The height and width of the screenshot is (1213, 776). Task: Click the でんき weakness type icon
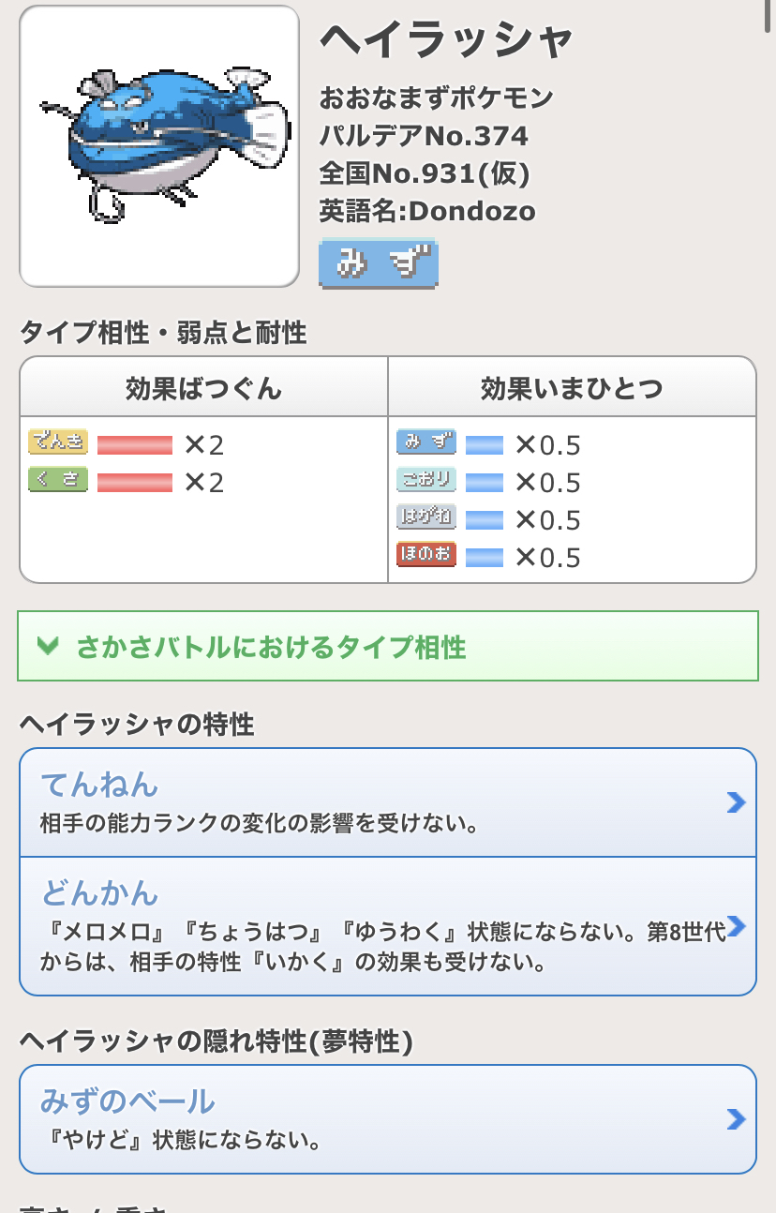58,442
